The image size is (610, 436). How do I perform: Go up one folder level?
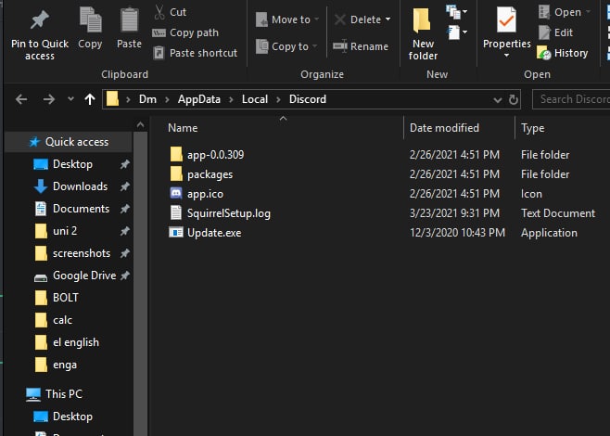(90, 99)
